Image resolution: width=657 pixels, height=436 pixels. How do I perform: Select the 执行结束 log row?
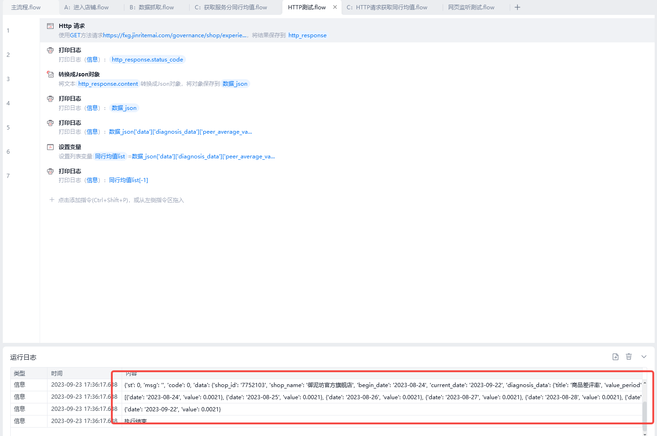point(136,421)
